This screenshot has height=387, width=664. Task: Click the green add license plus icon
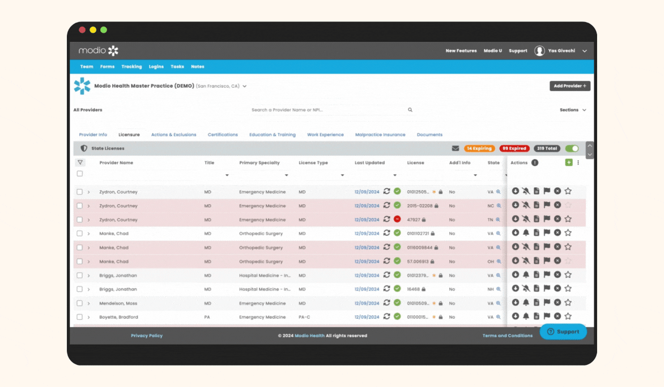pos(569,162)
